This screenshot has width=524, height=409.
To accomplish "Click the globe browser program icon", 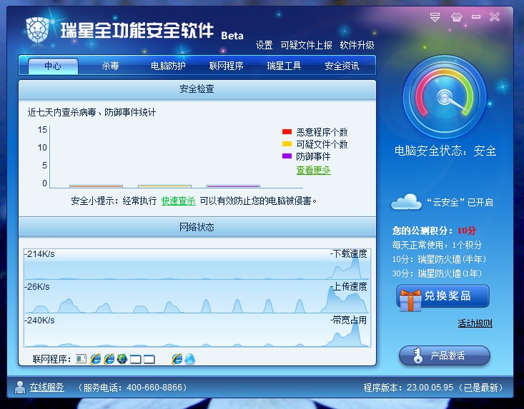I will (122, 359).
